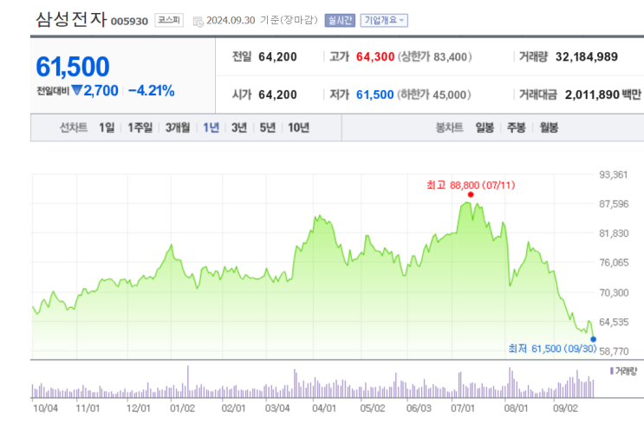This screenshot has height=425, width=644.
Task: Select the 3년 line chart tab
Action: click(239, 127)
